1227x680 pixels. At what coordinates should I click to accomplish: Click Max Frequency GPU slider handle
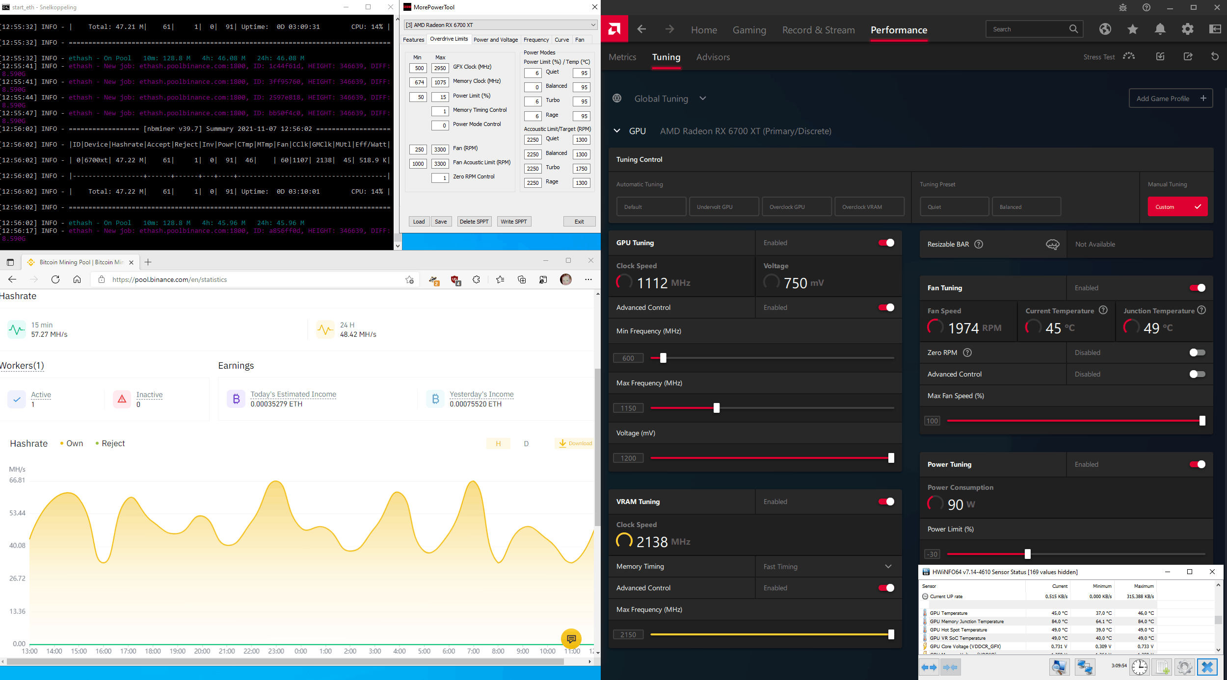717,408
